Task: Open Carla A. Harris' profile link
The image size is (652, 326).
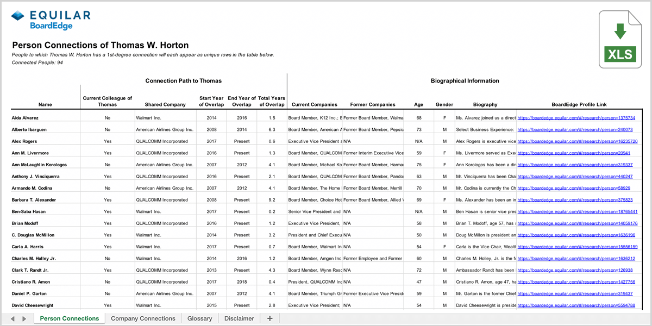Action: point(578,247)
